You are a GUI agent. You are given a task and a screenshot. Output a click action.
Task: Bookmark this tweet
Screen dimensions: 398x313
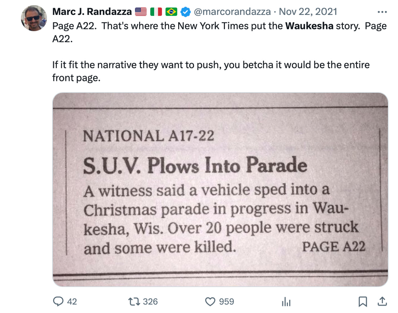[362, 301]
